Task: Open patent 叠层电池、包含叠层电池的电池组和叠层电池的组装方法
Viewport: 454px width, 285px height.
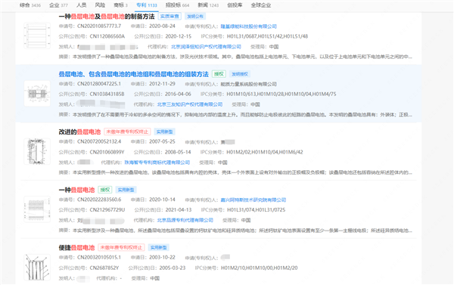Action: 133,74
